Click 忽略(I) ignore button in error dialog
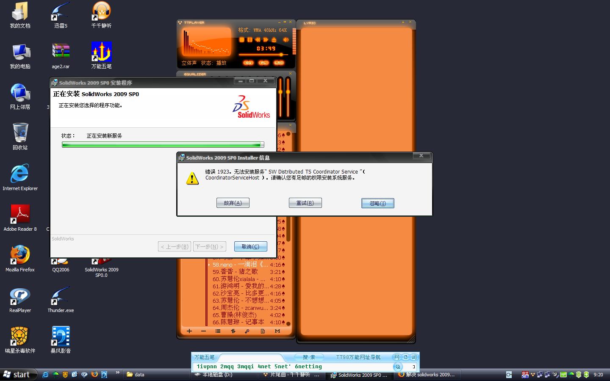Screen dimensions: 610x381 click(x=378, y=203)
